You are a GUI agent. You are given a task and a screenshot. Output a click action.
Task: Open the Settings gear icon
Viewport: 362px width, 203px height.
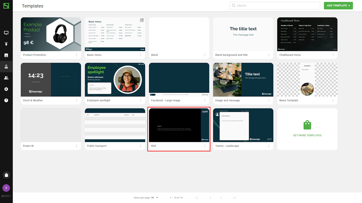pyautogui.click(x=6, y=89)
